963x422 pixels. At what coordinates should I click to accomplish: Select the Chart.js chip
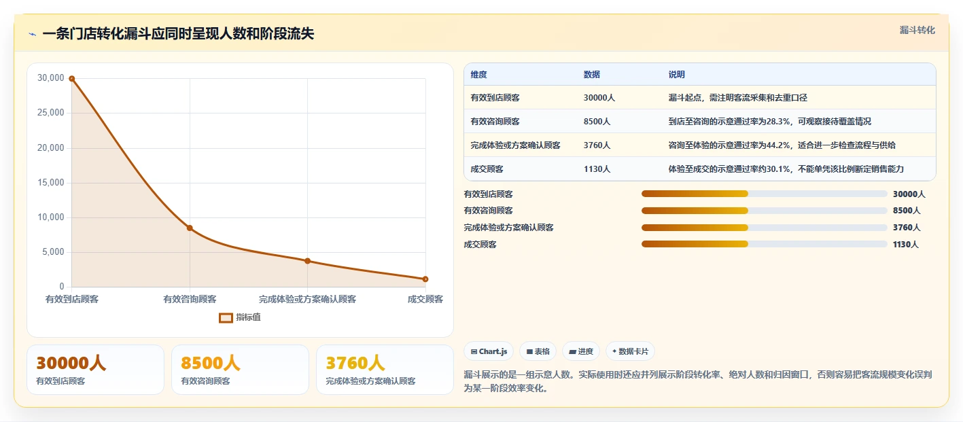[x=489, y=351]
